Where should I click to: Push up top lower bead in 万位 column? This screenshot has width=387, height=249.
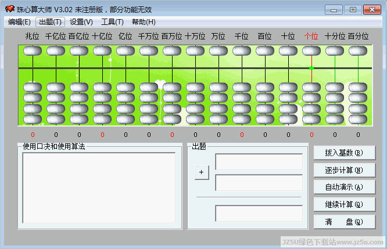click(x=218, y=87)
